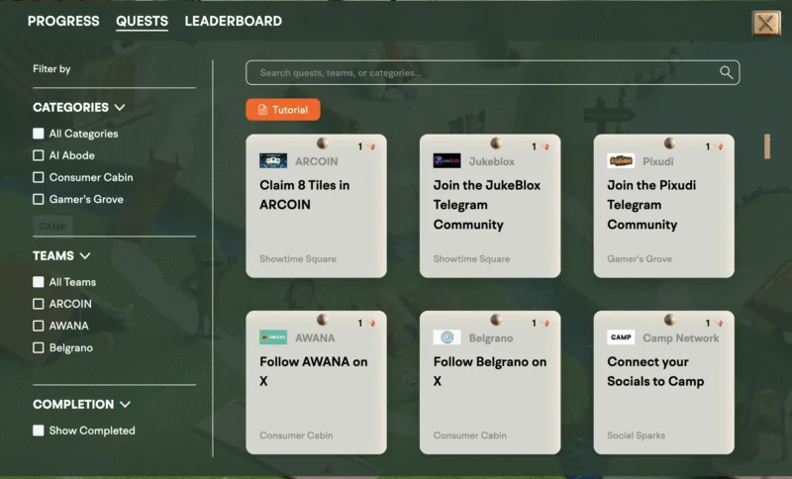Collapse the TEAMS filter section
Image resolution: width=792 pixels, height=479 pixels.
pos(61,256)
